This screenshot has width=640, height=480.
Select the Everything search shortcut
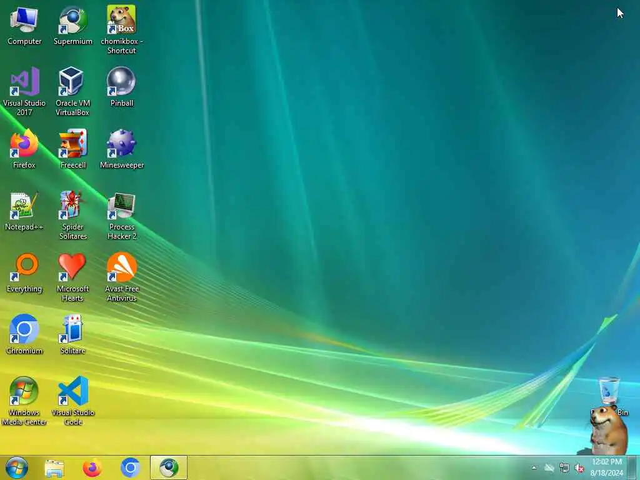(x=24, y=272)
